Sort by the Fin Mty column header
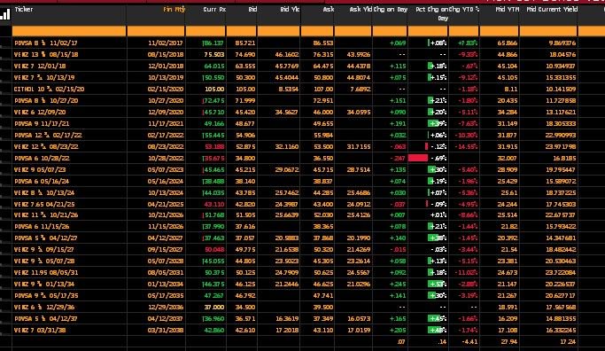Screen dimensions: 605x351 tap(175, 9)
